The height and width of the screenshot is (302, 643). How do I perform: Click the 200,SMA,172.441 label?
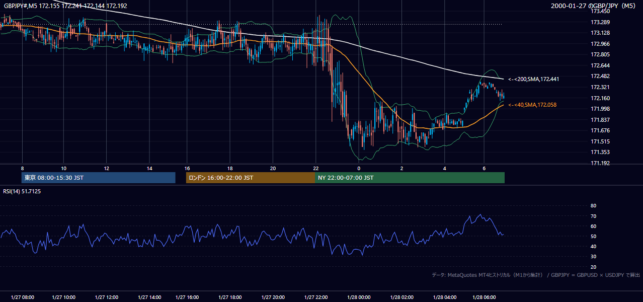point(533,79)
